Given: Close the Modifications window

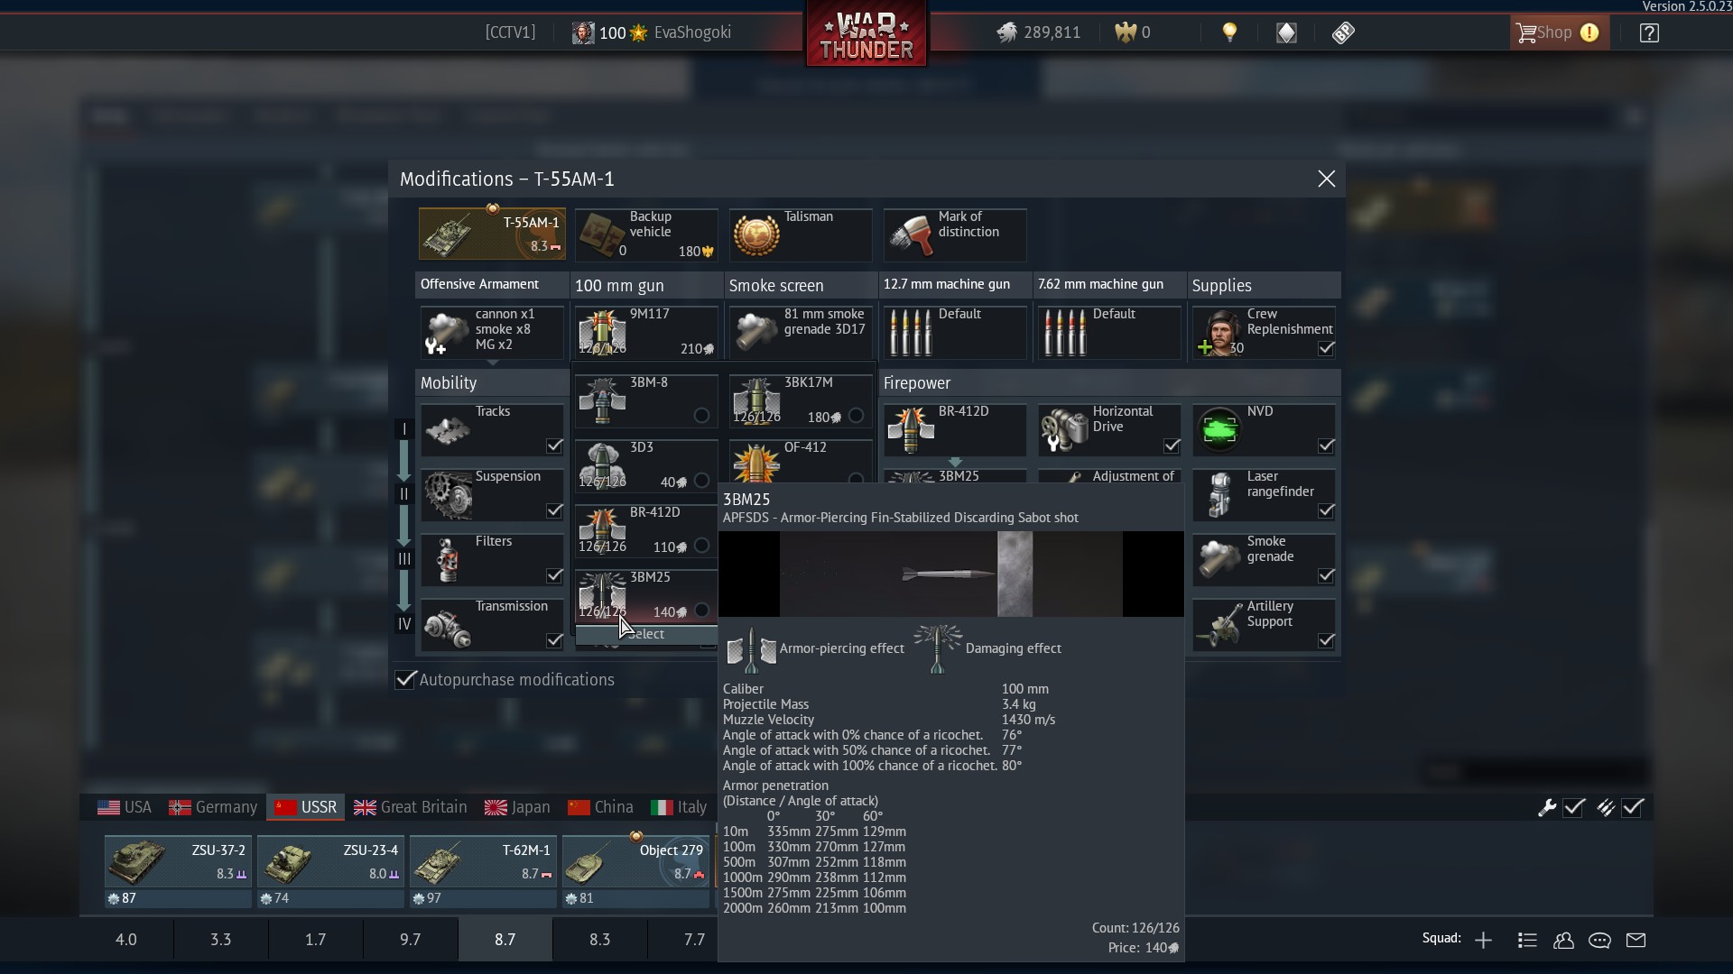Looking at the screenshot, I should pyautogui.click(x=1326, y=179).
